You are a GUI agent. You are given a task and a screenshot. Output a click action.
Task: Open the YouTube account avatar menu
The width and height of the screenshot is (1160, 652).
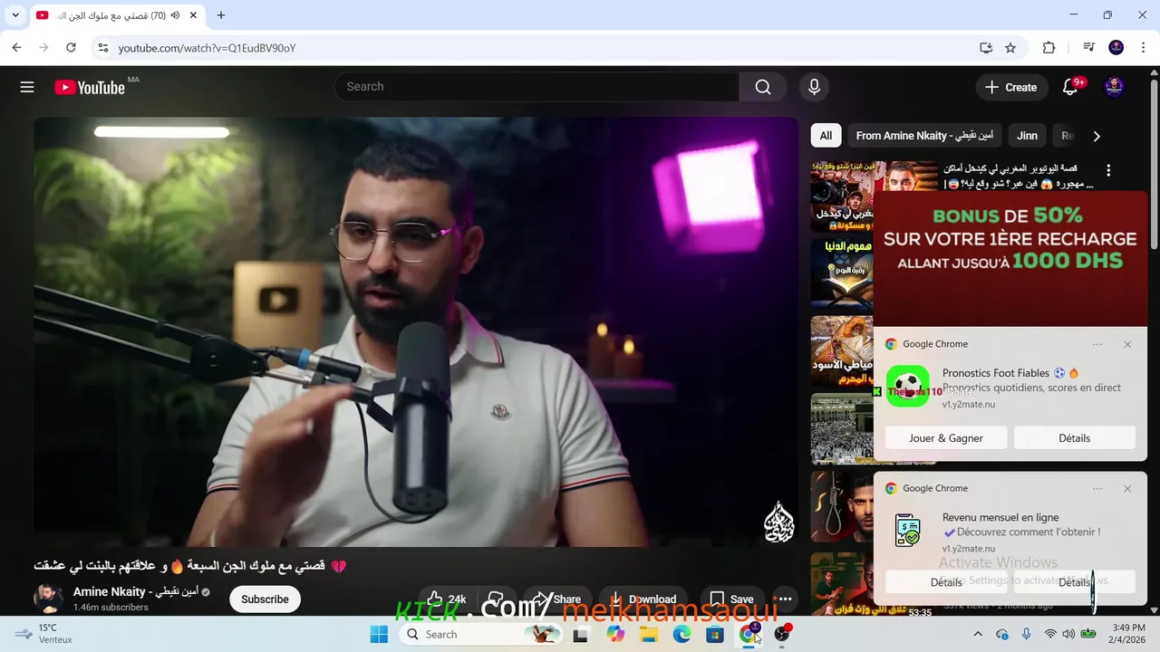pos(1114,87)
